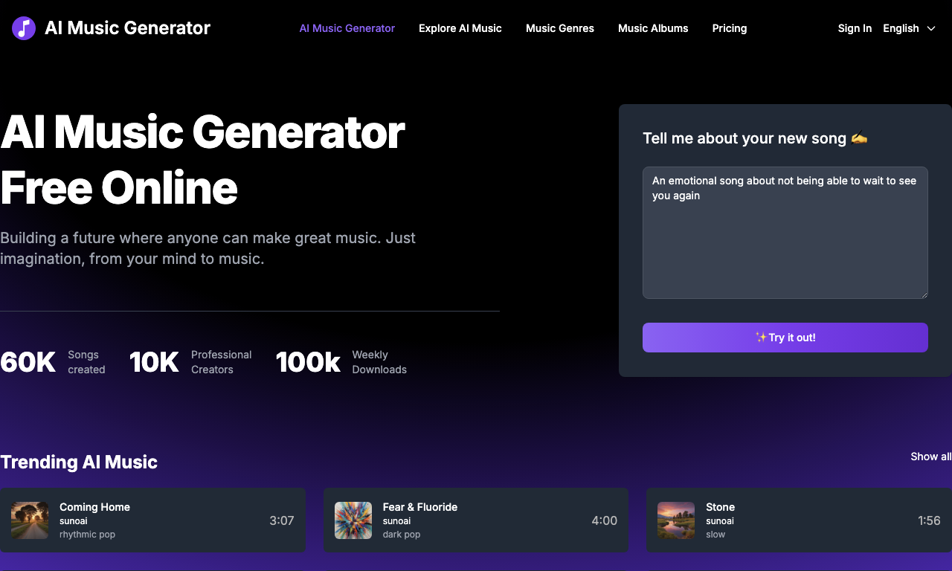Screen dimensions: 952x571
Task: Click the sunoai artist under Stone
Action: click(720, 521)
